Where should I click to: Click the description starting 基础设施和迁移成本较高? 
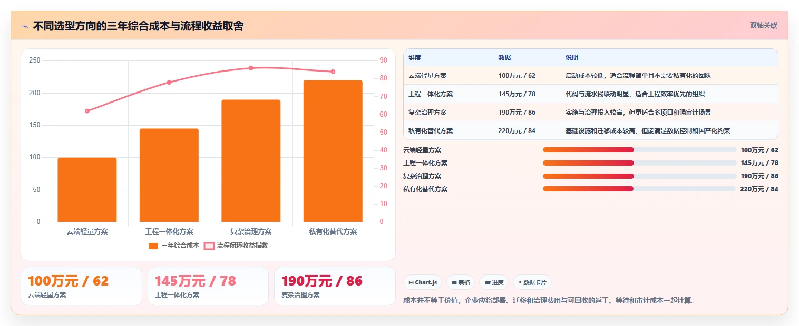pyautogui.click(x=648, y=131)
